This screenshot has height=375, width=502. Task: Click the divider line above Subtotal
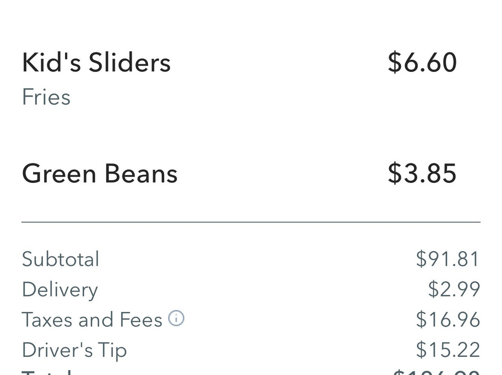pyautogui.click(x=251, y=221)
